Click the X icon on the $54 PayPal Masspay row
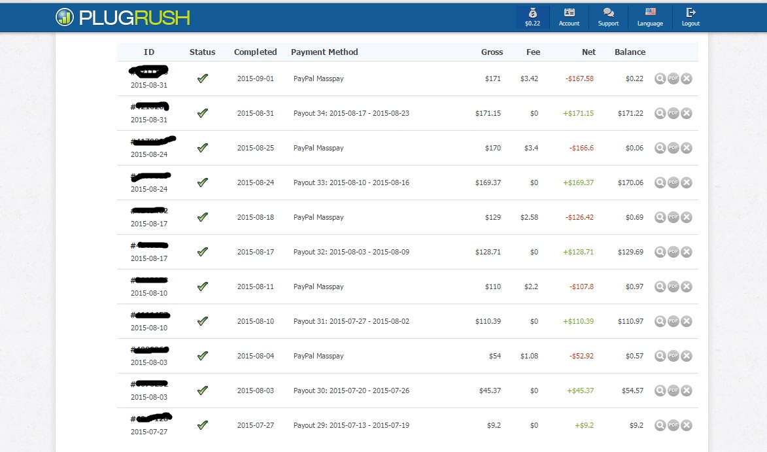 tap(687, 356)
